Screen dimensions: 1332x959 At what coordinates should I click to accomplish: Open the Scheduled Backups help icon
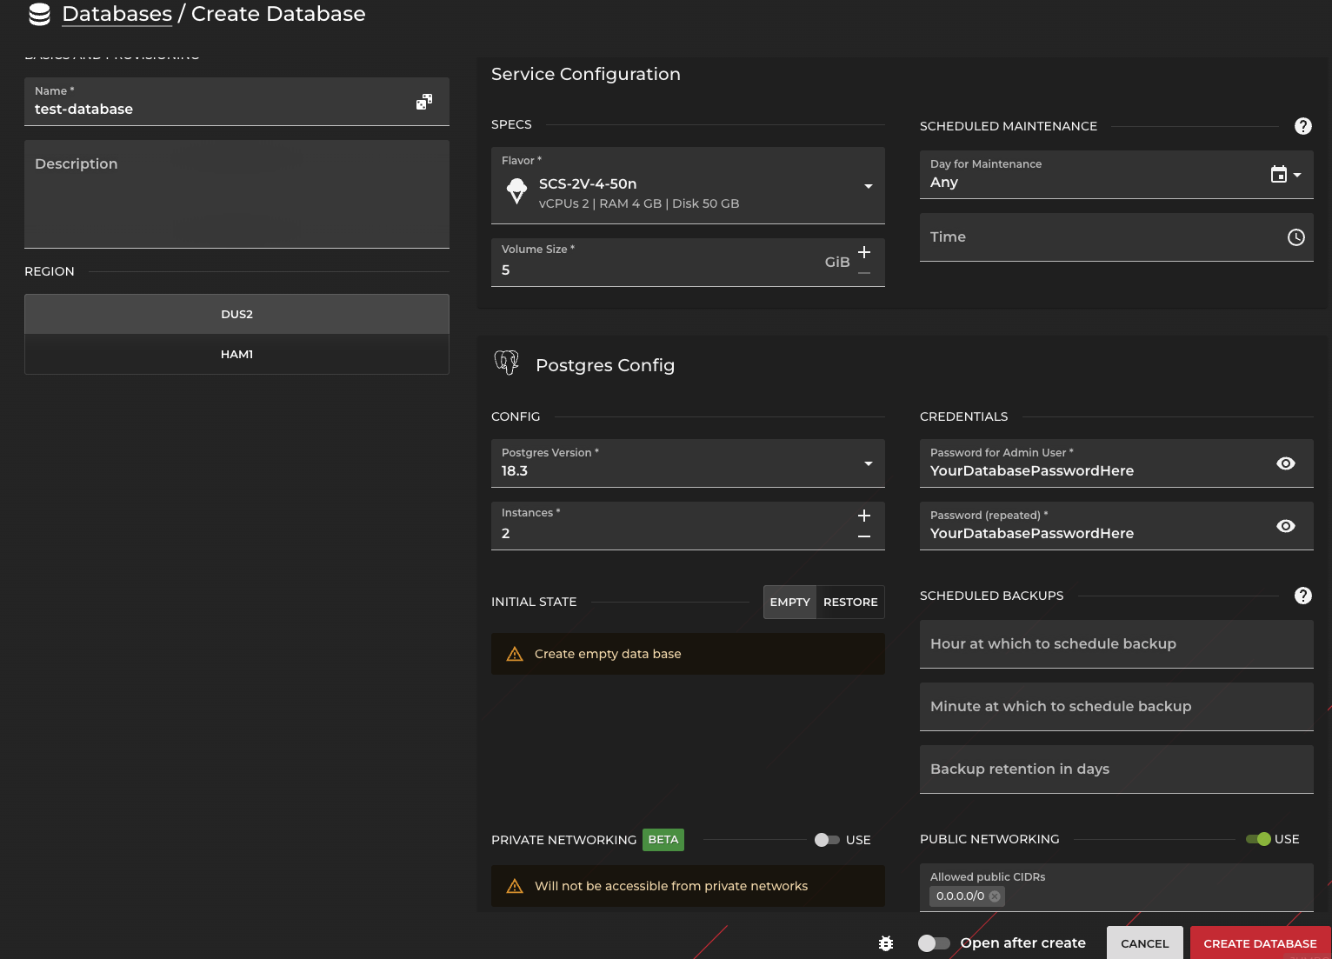pos(1302,596)
